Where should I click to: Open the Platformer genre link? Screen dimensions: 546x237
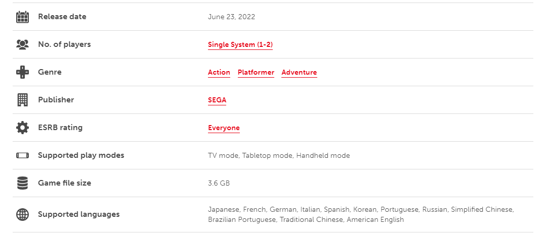[256, 72]
